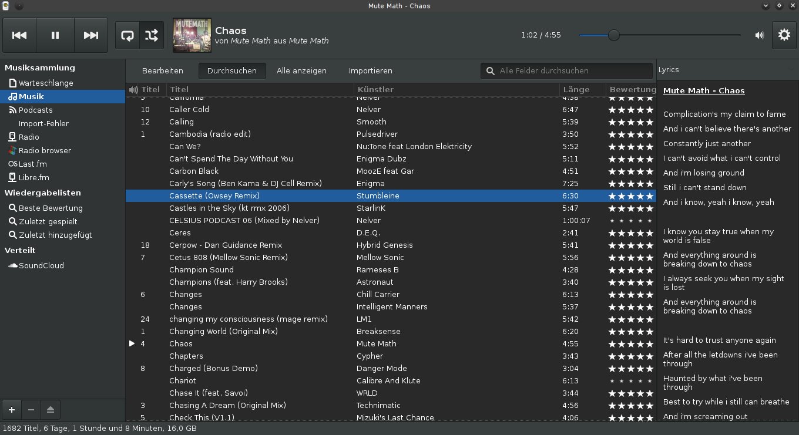Viewport: 799px width, 435px height.
Task: Seek in the song position slider
Action: [x=660, y=35]
